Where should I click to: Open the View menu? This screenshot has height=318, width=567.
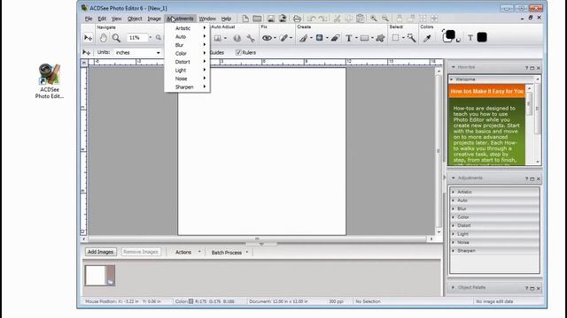pos(116,19)
